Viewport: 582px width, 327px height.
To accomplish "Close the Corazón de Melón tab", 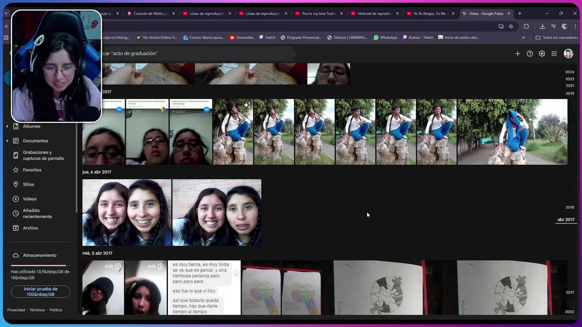I will pos(174,14).
